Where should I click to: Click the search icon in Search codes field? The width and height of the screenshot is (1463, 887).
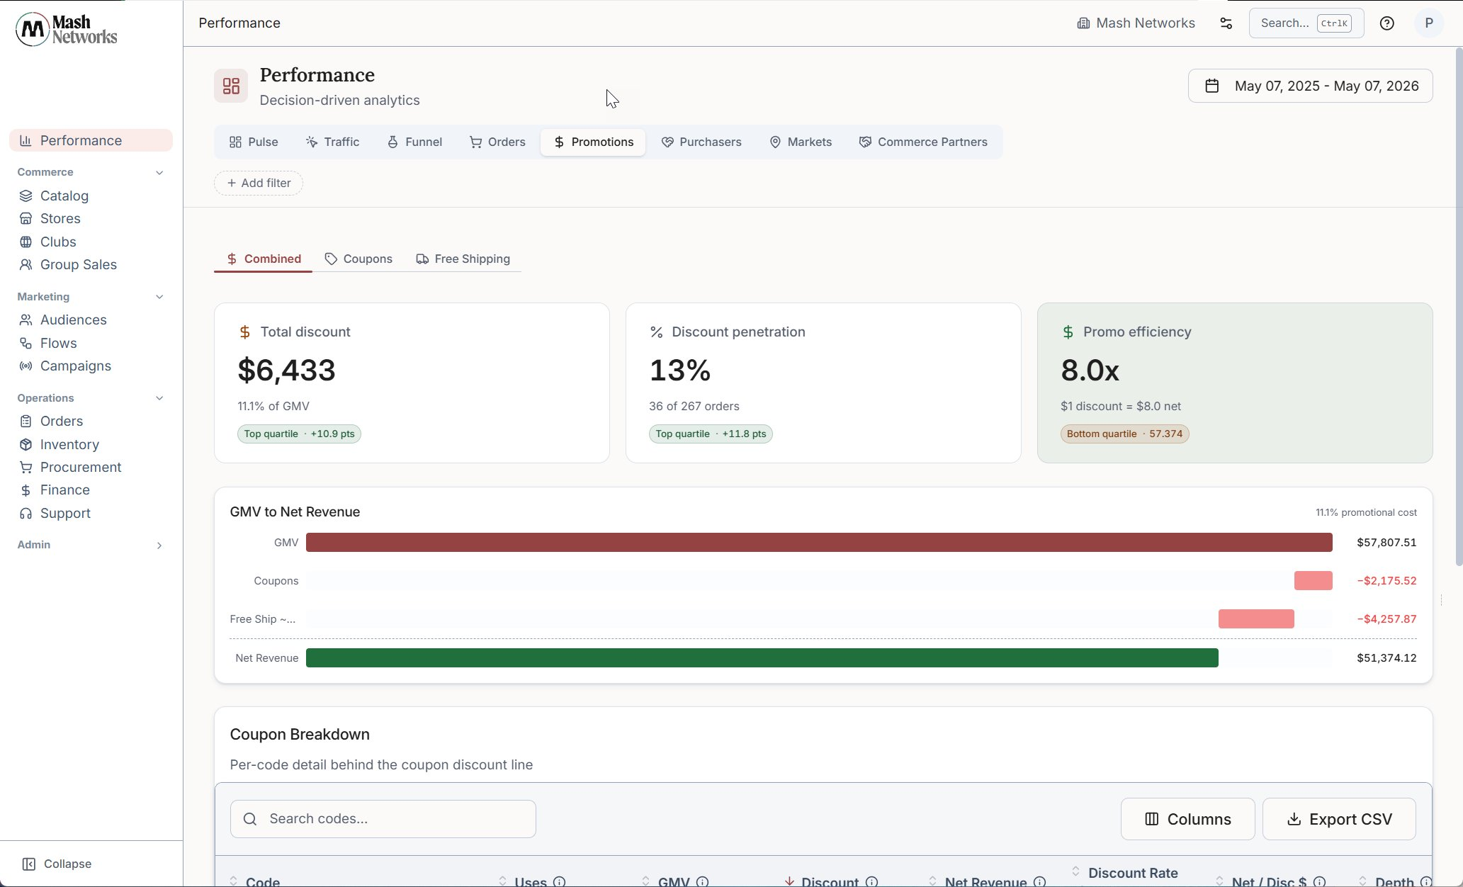click(x=249, y=819)
